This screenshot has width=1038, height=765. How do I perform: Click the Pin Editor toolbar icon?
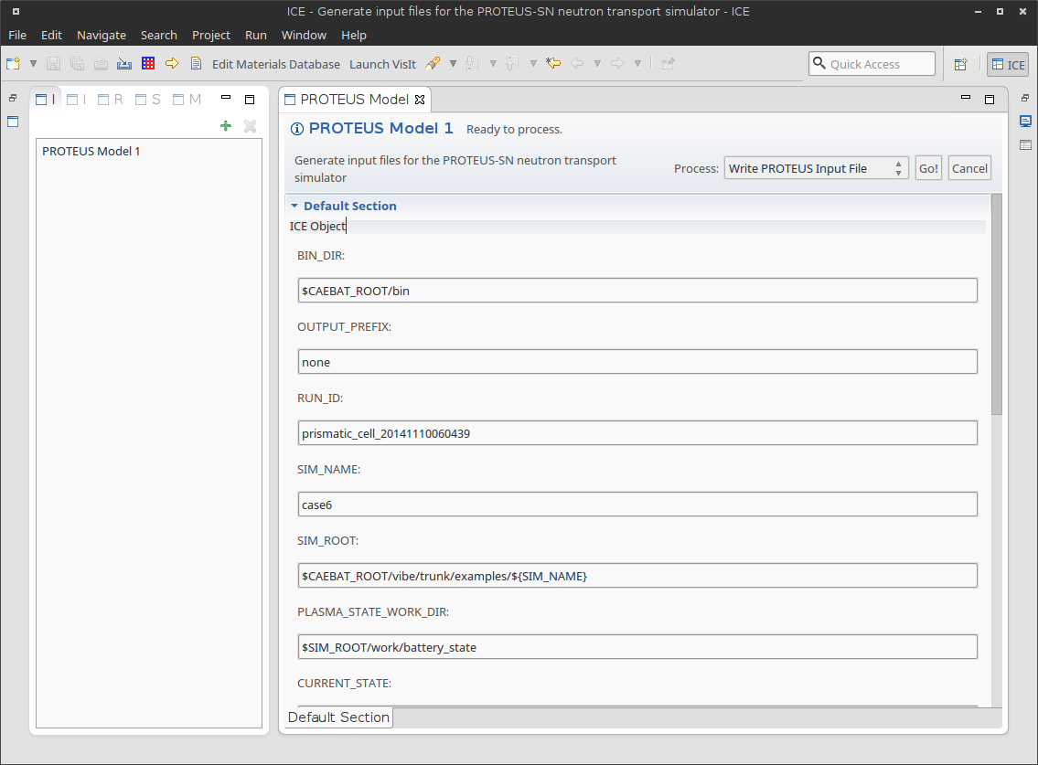[668, 64]
